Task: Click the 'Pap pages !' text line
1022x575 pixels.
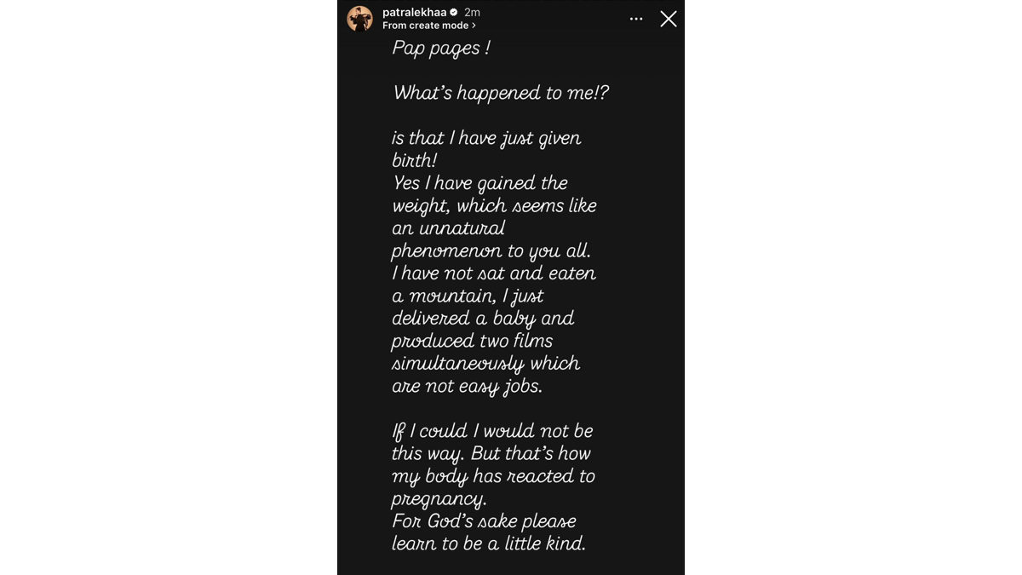Action: [x=441, y=49]
